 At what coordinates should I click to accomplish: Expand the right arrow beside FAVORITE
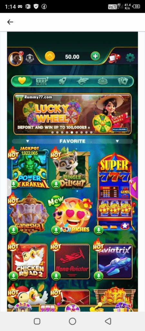pyautogui.click(x=117, y=141)
